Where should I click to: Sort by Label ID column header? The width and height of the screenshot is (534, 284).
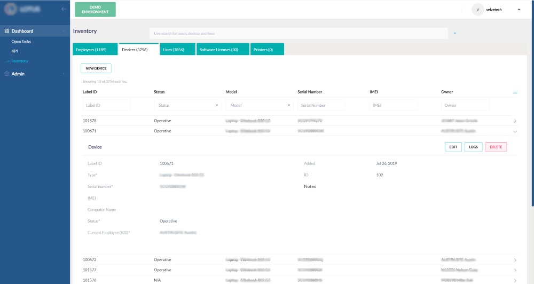coord(90,92)
